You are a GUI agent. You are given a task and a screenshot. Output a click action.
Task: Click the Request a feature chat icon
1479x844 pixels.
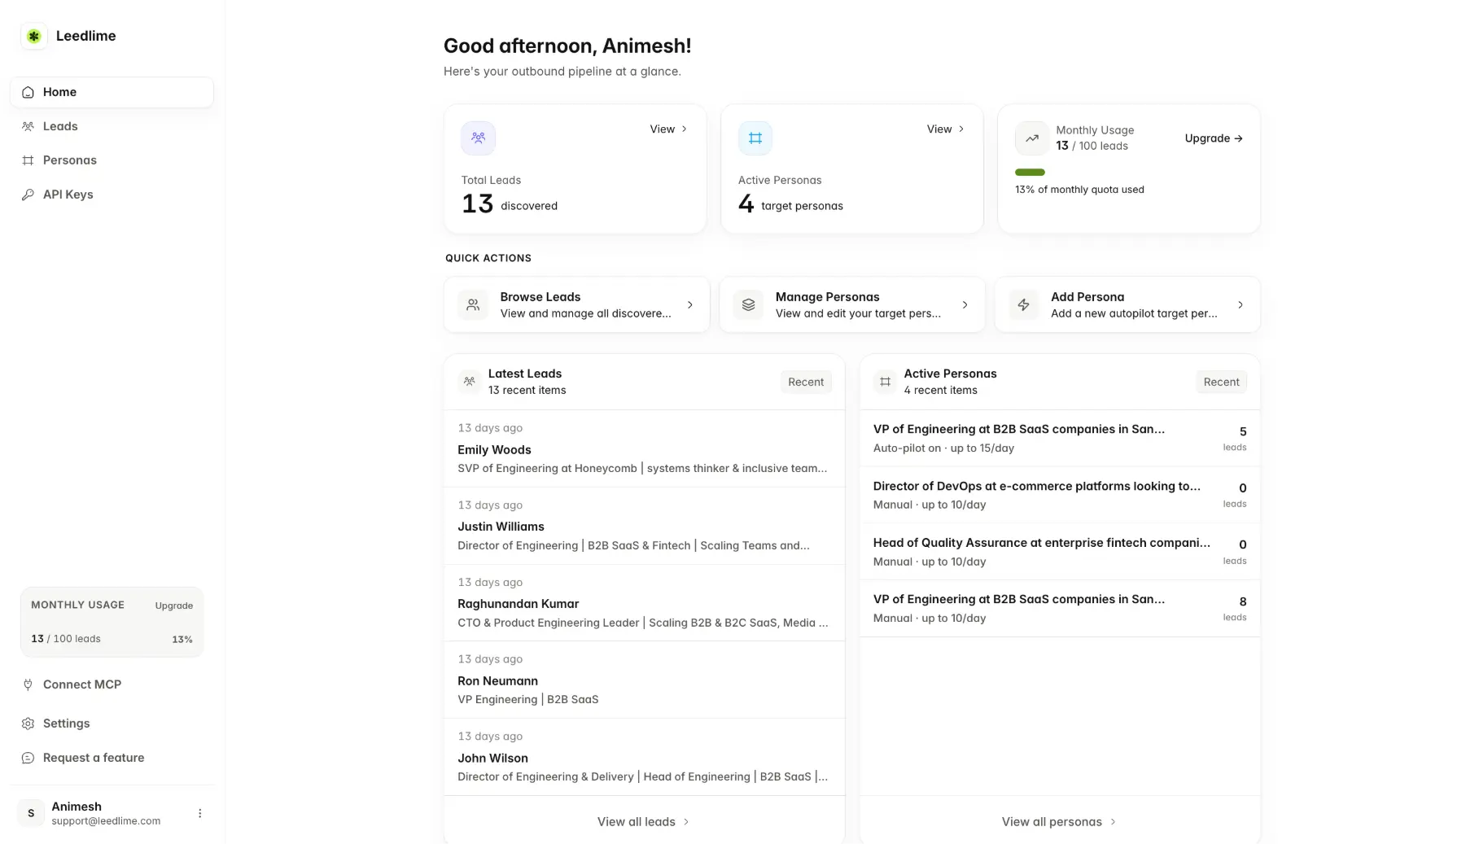point(28,758)
